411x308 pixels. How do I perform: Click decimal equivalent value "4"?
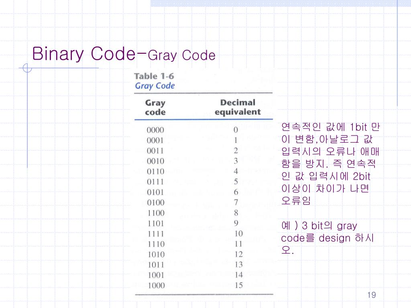pos(236,171)
